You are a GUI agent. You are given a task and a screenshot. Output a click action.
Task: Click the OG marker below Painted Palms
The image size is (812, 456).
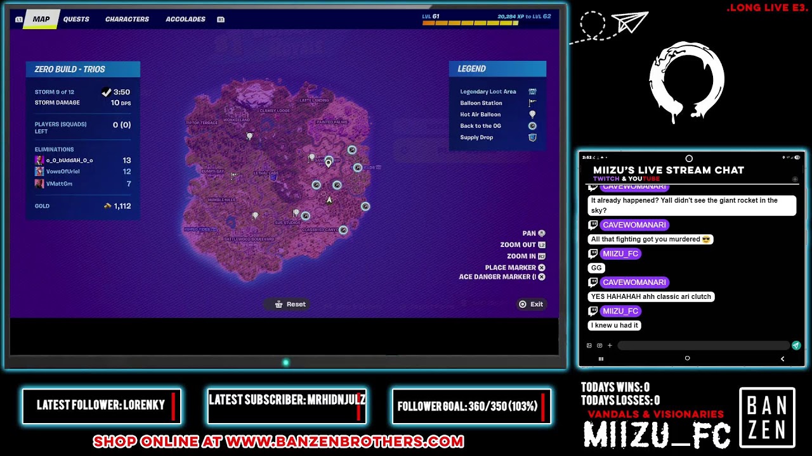coord(352,149)
